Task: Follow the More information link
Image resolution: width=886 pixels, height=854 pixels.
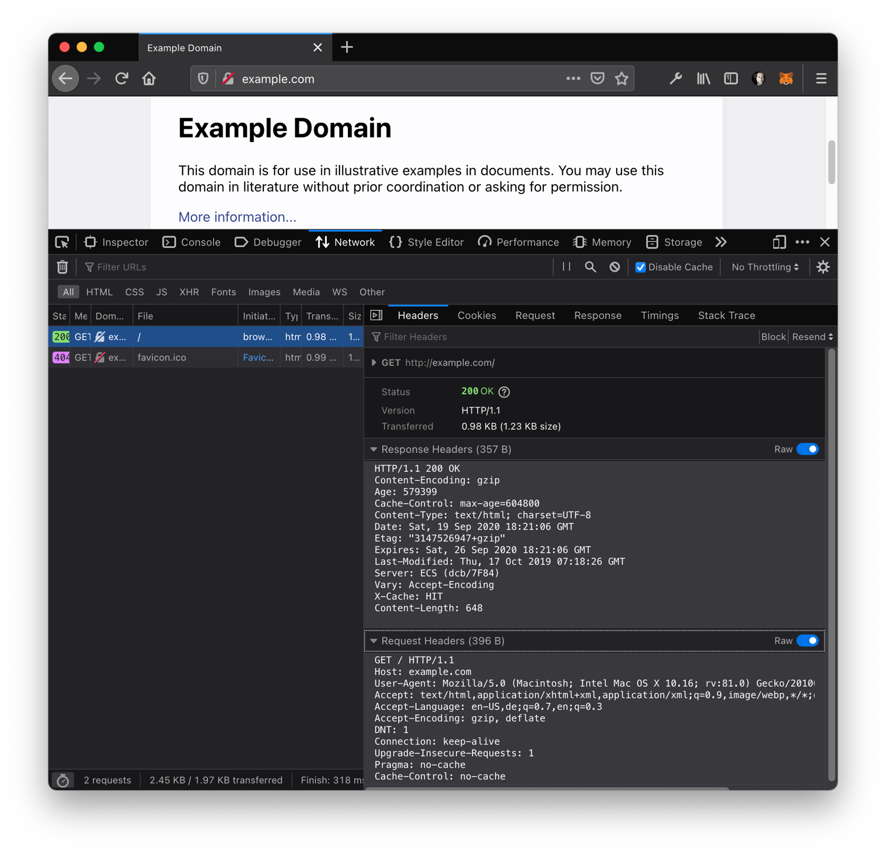Action: click(x=237, y=217)
